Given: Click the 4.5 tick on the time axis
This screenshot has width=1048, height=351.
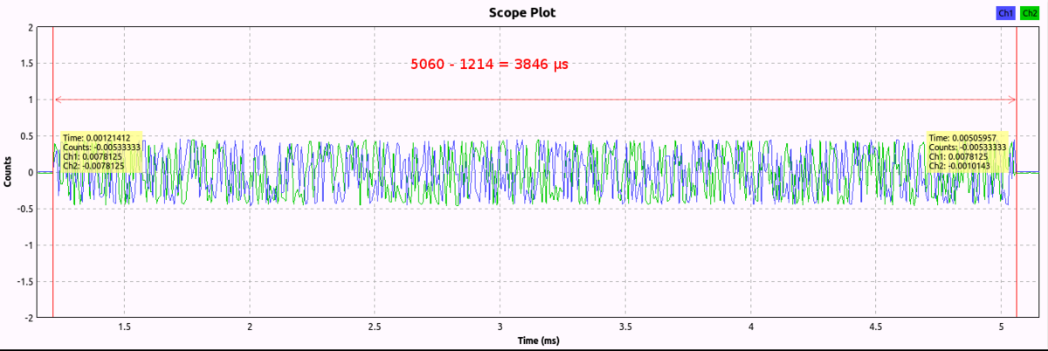Looking at the screenshot, I should (876, 327).
